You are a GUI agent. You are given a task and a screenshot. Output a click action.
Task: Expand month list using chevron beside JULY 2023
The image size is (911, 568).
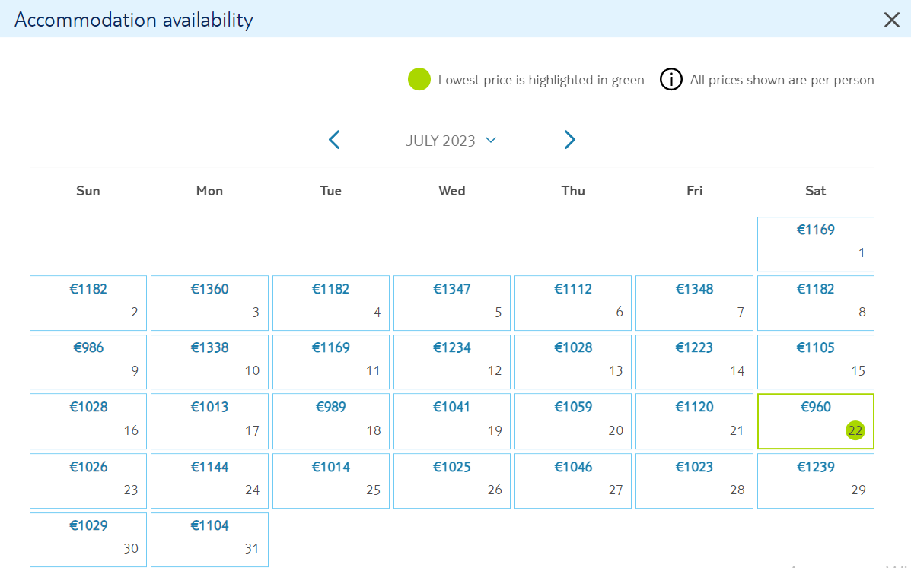click(491, 140)
